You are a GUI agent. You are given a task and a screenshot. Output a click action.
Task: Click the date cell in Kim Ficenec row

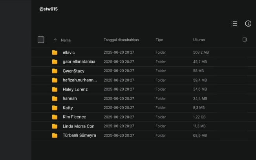[119, 117]
